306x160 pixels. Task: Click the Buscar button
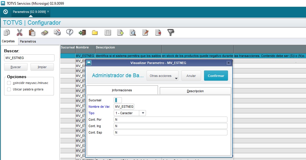tap(16, 67)
